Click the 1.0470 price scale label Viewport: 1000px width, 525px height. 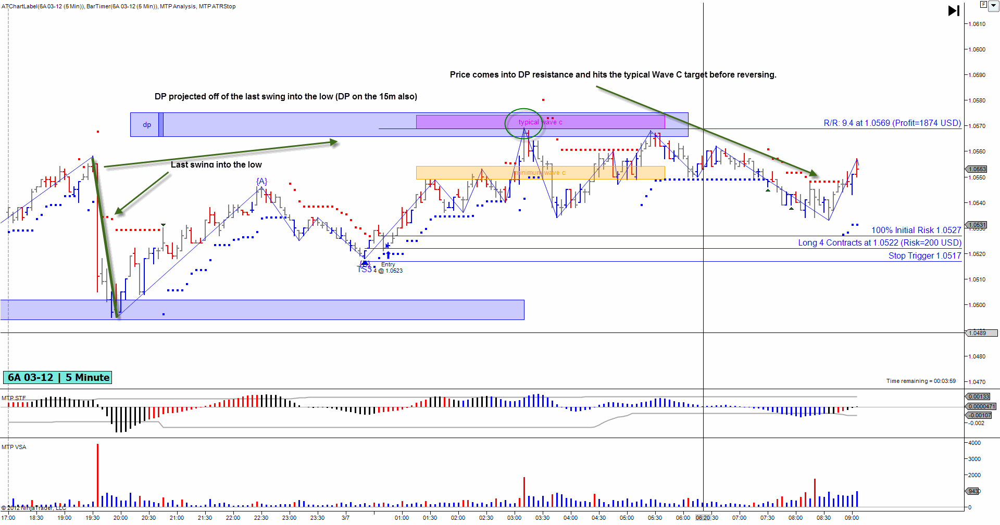pos(977,382)
